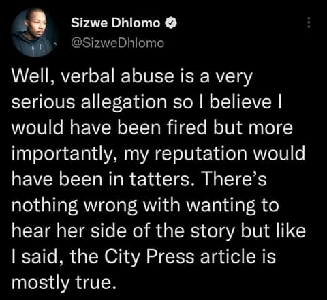Open the three-dot more options menu

tap(309, 22)
